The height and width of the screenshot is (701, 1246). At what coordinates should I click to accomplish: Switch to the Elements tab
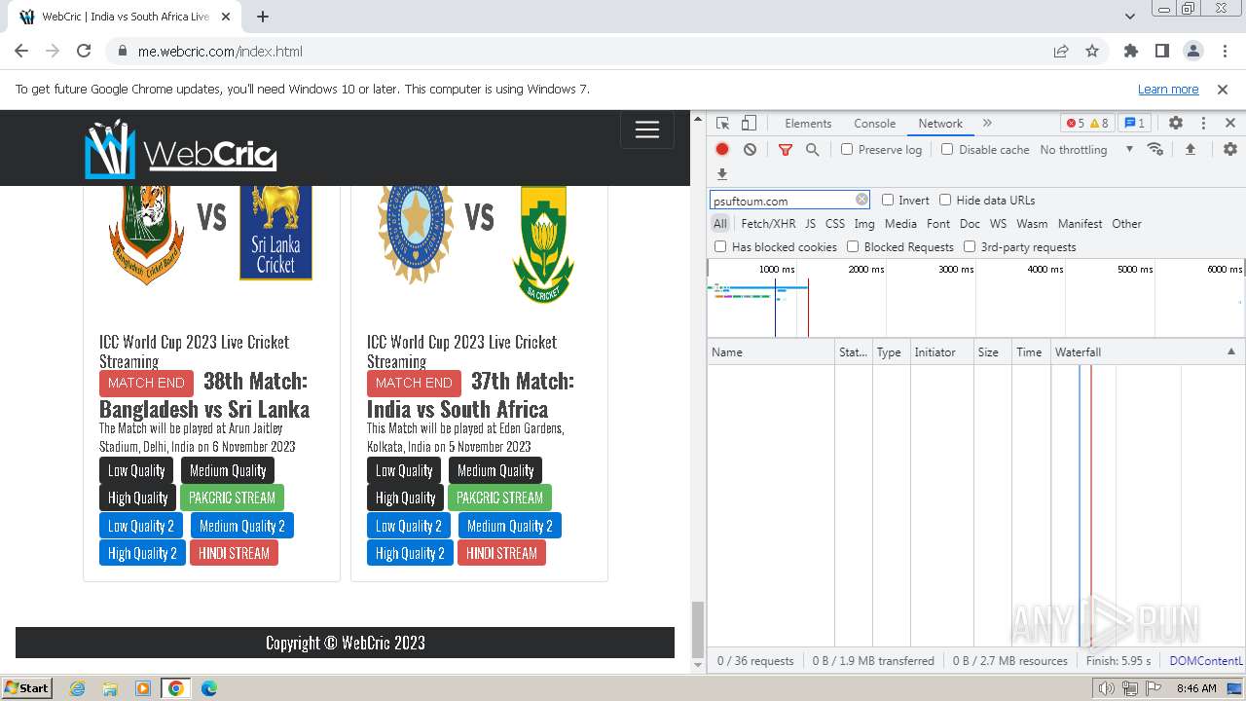click(x=808, y=124)
